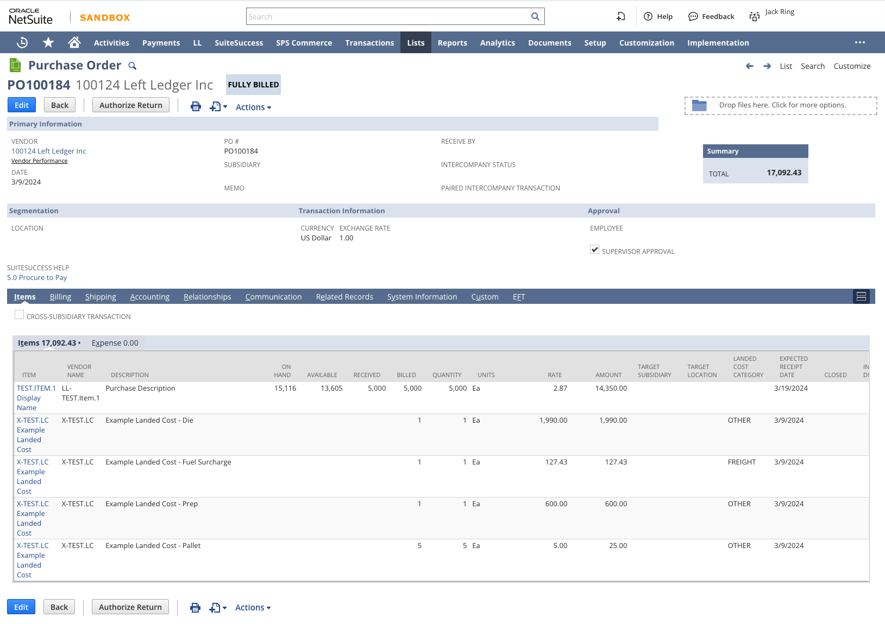
Task: Click the top Authorize Return button
Action: coord(131,105)
